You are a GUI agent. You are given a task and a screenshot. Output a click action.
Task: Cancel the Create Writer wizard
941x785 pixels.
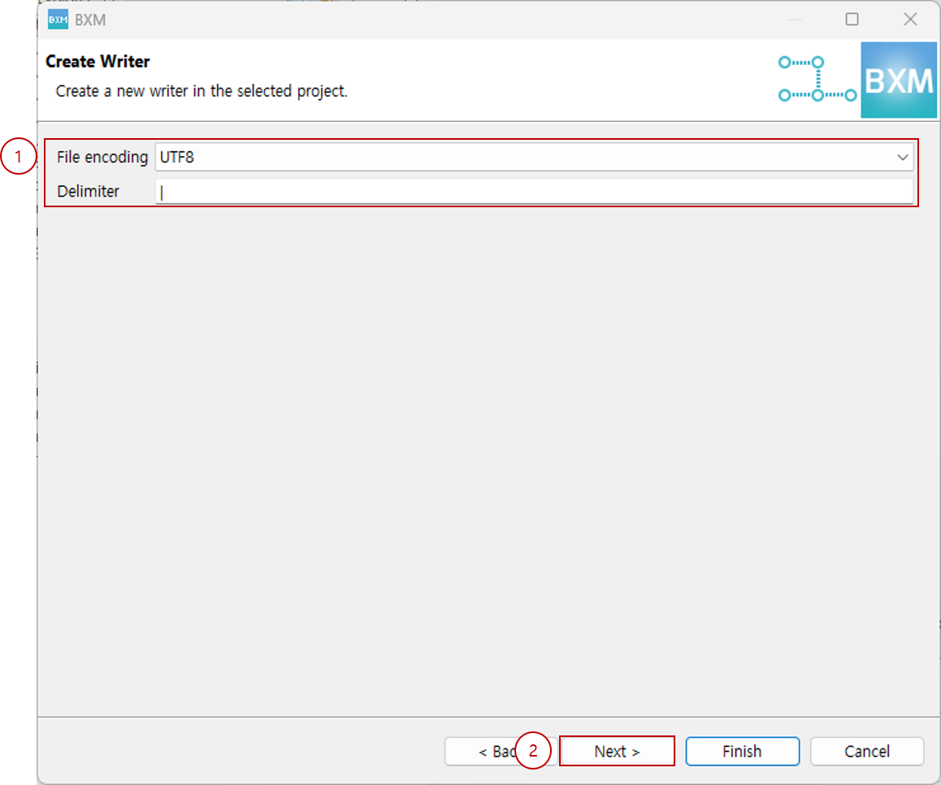click(866, 752)
